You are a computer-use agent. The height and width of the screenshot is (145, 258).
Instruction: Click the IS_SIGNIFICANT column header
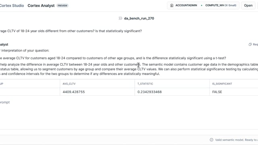(222, 84)
